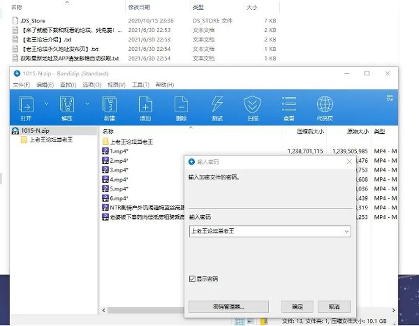Click the text file icon beside 【老王论坛介绍】.txt
The height and width of the screenshot is (326, 419).
point(16,40)
